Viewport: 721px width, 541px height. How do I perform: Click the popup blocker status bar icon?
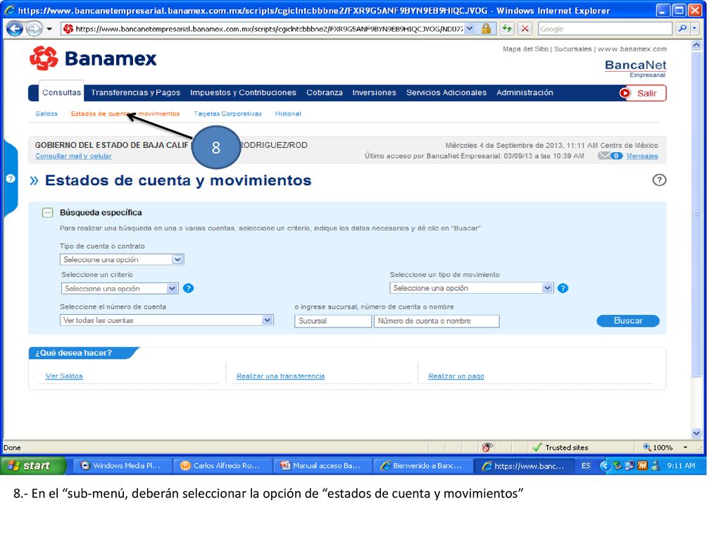[487, 447]
